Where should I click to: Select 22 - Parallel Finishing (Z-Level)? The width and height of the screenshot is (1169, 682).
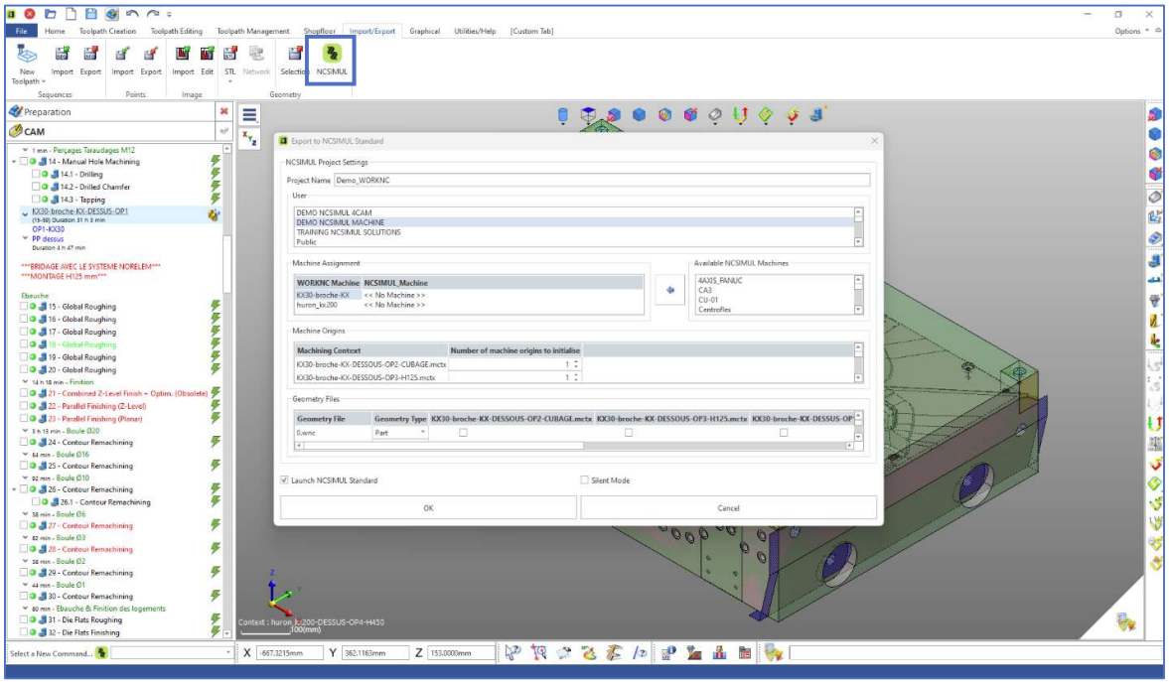click(97, 406)
